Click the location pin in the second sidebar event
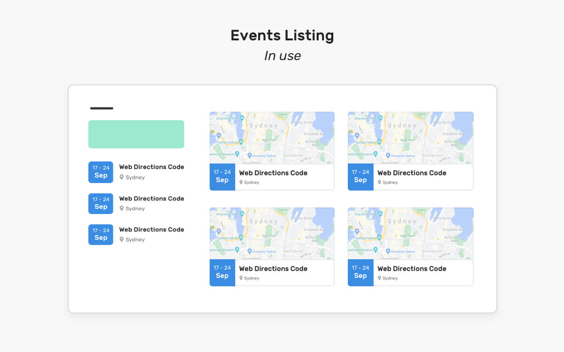The width and height of the screenshot is (564, 352). (122, 208)
